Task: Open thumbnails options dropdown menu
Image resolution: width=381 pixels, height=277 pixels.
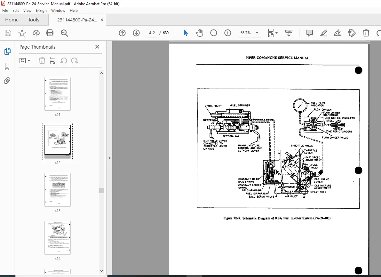Action: [x=25, y=60]
